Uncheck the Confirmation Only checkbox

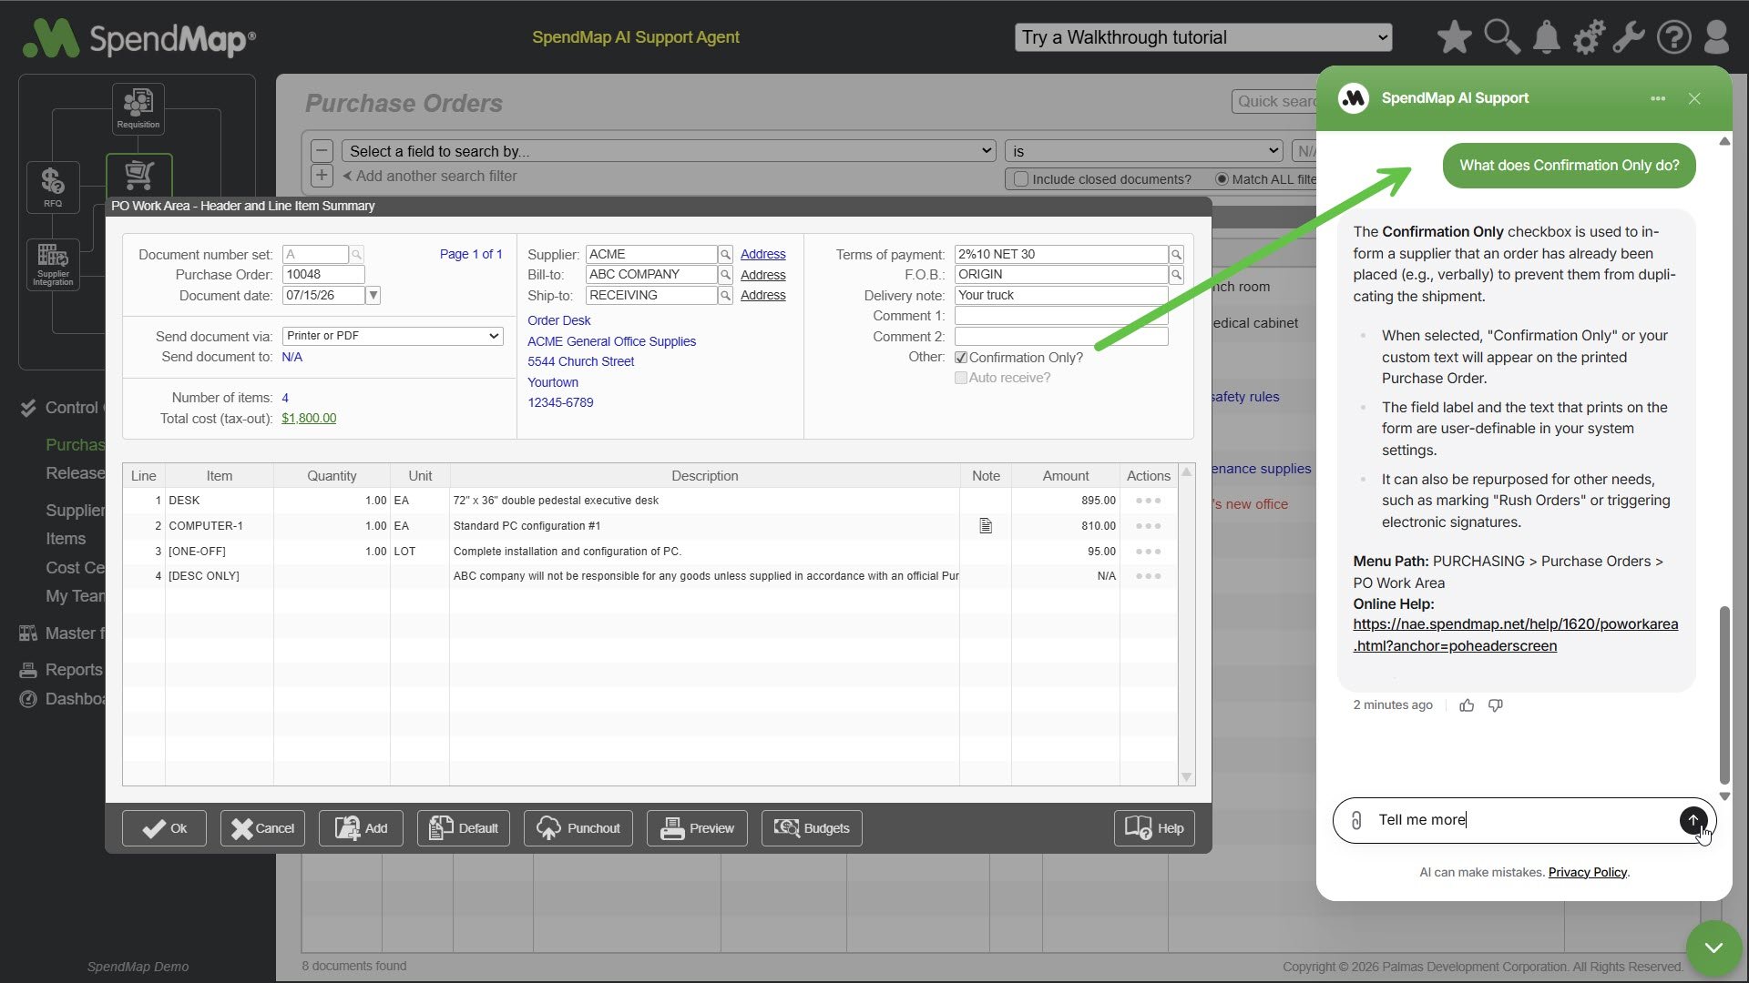pyautogui.click(x=961, y=358)
